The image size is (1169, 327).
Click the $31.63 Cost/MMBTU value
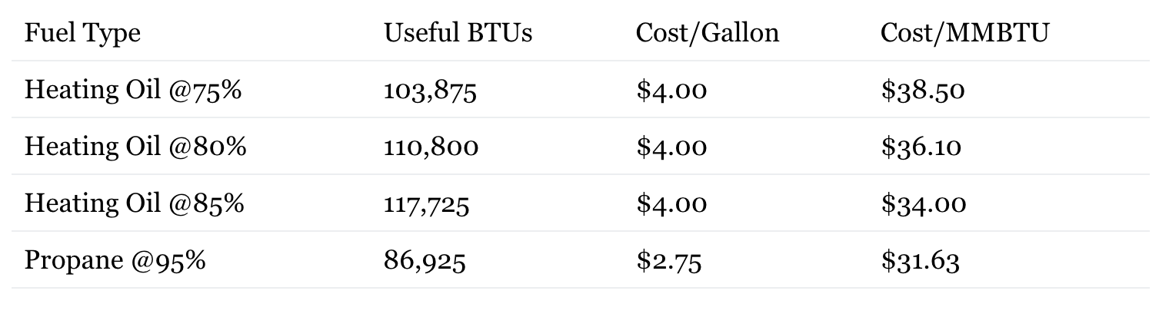[x=920, y=261]
